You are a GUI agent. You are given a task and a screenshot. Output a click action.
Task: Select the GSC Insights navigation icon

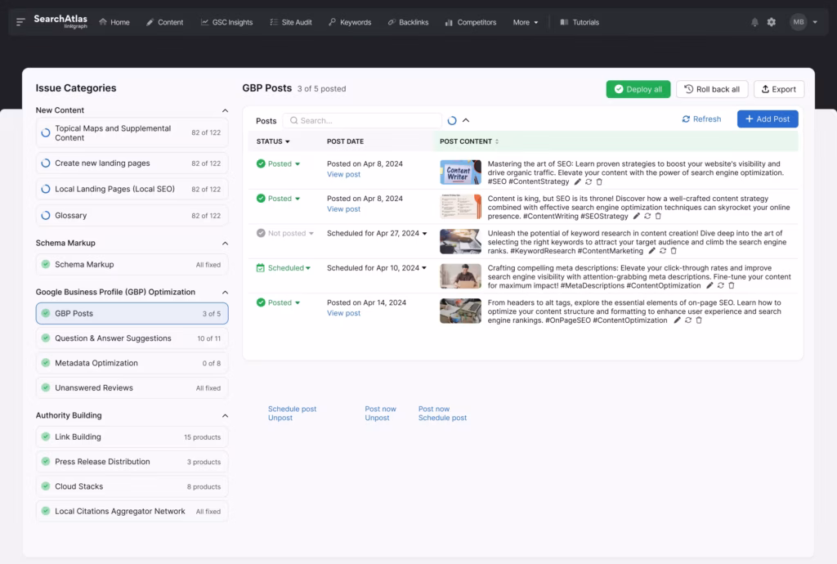[204, 22]
